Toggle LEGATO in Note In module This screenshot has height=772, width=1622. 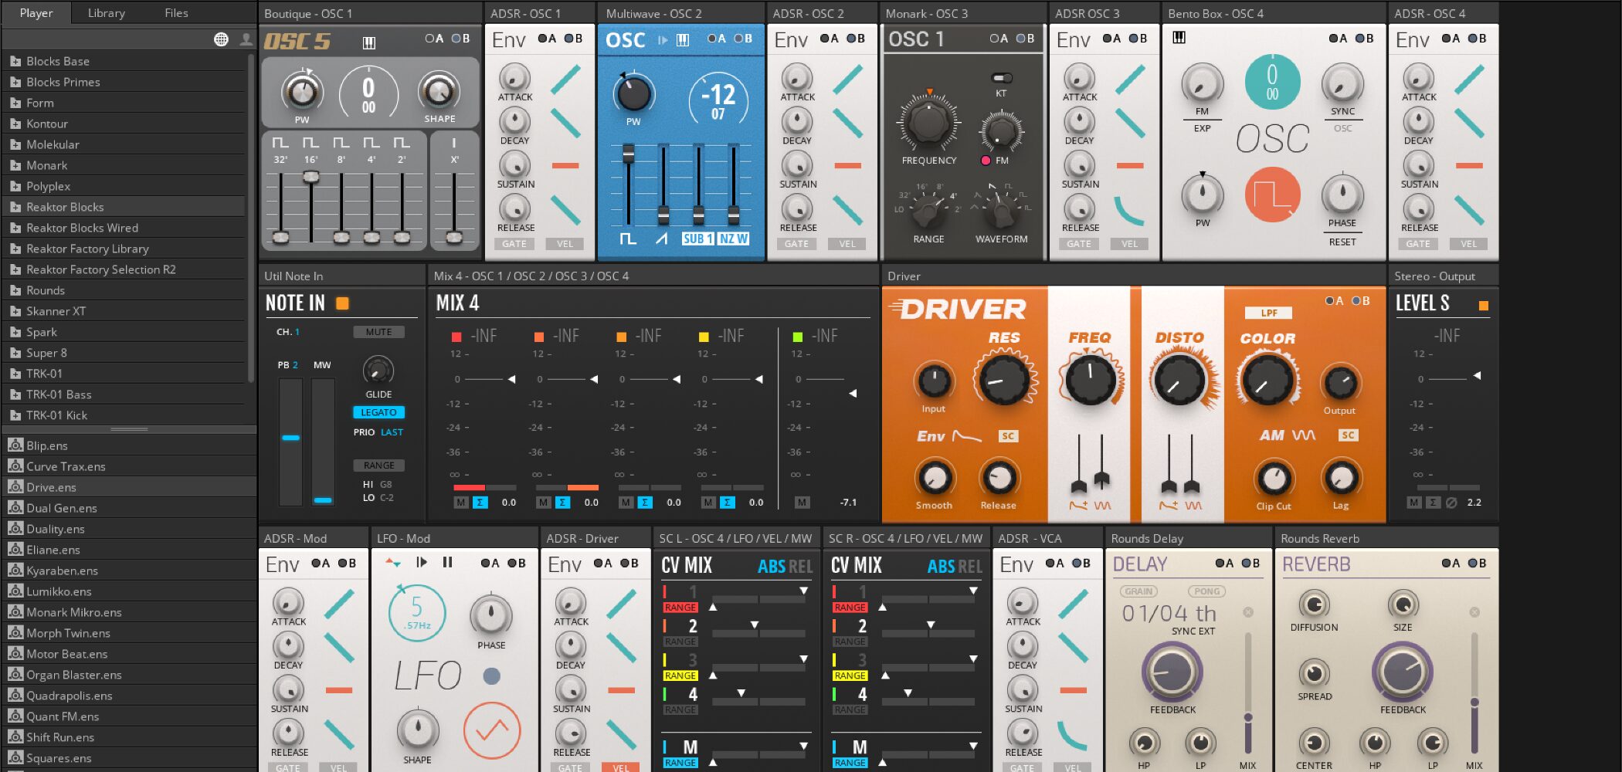pos(378,412)
